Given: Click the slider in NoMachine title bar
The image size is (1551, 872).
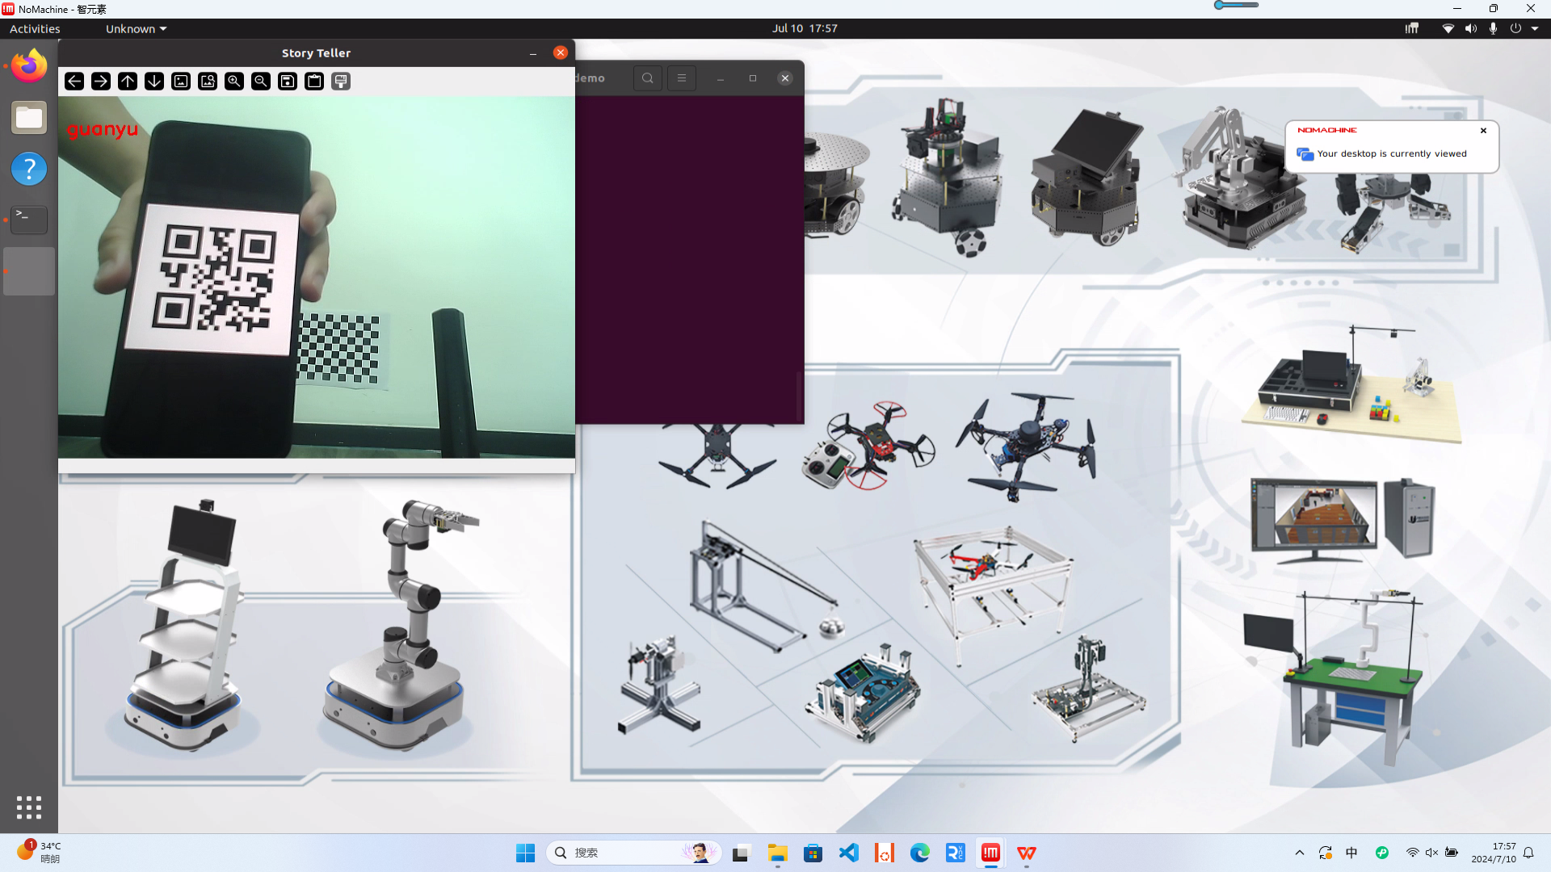Looking at the screenshot, I should pyautogui.click(x=1236, y=5).
